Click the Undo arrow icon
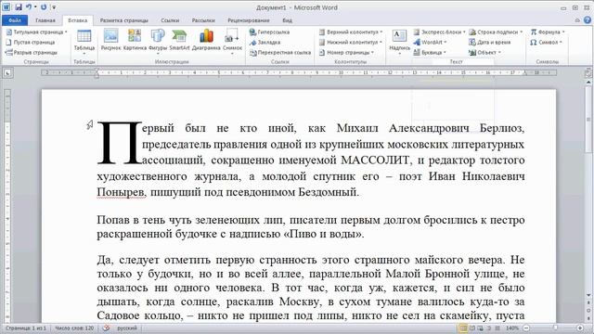Image resolution: width=594 pixels, height=334 pixels. [x=29, y=7]
